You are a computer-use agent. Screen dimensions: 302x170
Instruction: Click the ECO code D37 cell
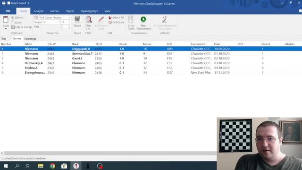pyautogui.click(x=169, y=72)
